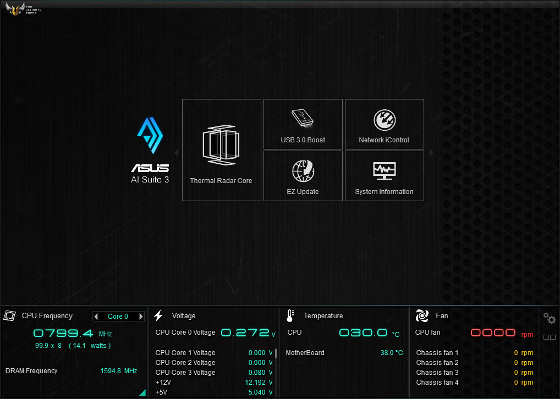
Task: Click the Voltage list scrollbar
Action: (276, 354)
